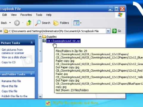Screen dimensions: 143x107
Task: Collapse the Picture Tasks panel
Action: pos(32,43)
